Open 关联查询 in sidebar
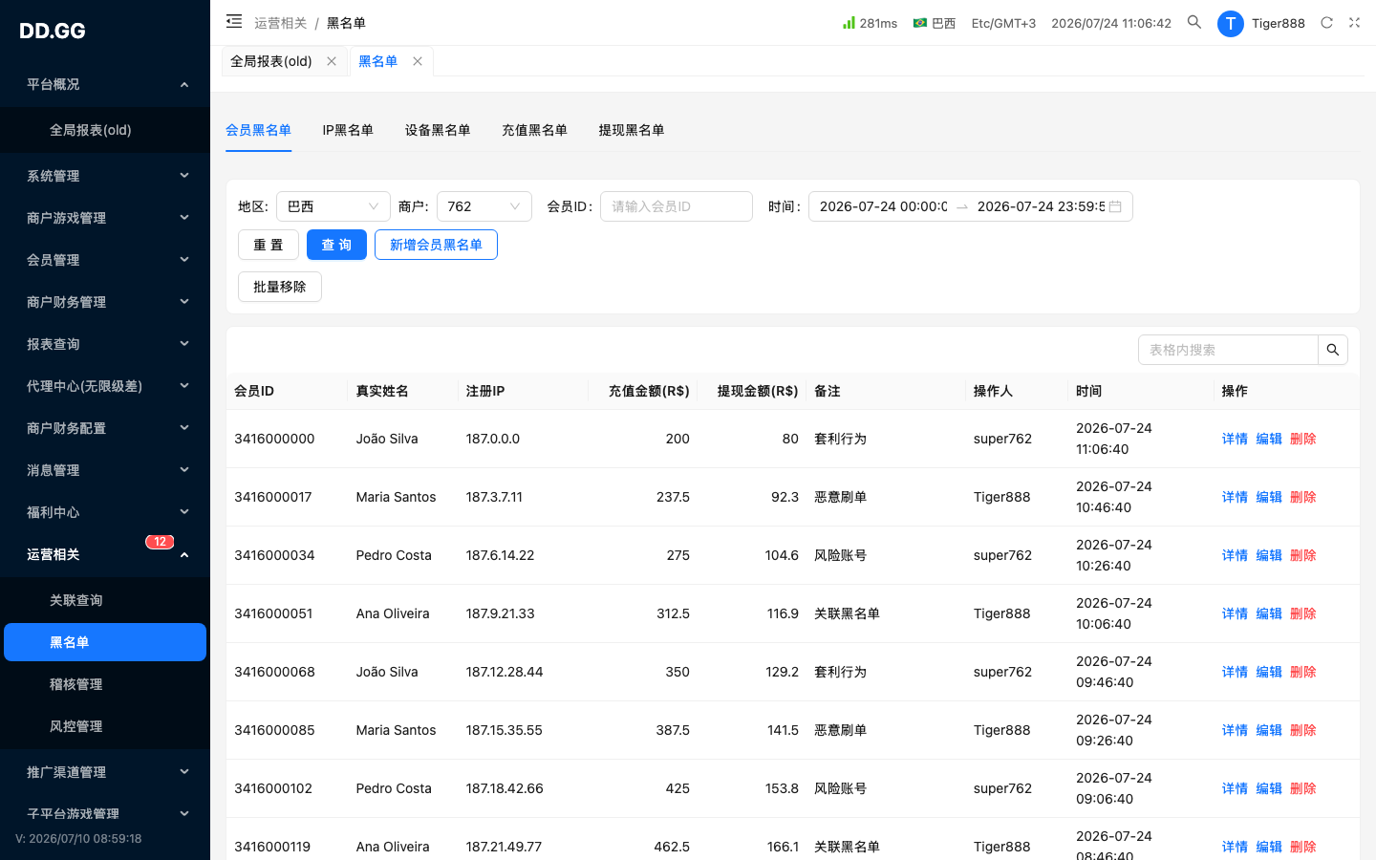 [105, 600]
